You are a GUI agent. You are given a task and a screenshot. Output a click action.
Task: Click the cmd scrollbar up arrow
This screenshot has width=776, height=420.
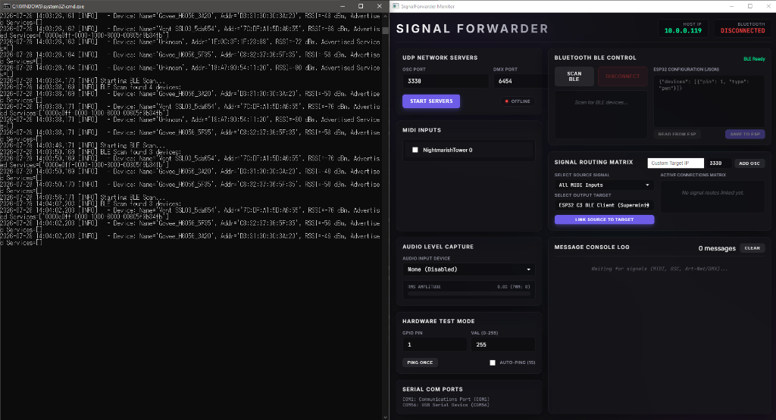point(386,17)
